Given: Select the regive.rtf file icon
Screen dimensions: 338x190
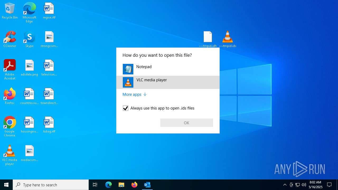Looking at the screenshot, I should (49, 11).
